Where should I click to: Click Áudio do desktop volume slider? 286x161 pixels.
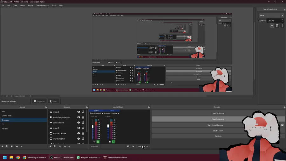(x=93, y=126)
